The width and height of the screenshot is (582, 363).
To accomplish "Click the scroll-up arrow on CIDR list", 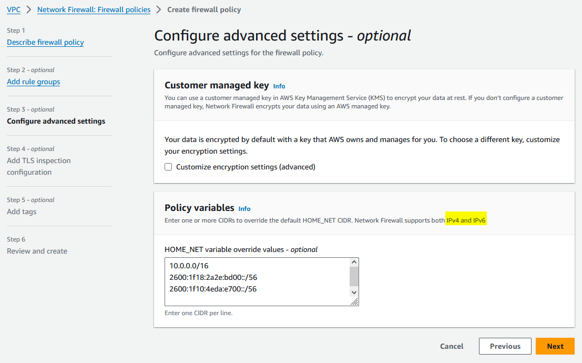I will pos(354,260).
